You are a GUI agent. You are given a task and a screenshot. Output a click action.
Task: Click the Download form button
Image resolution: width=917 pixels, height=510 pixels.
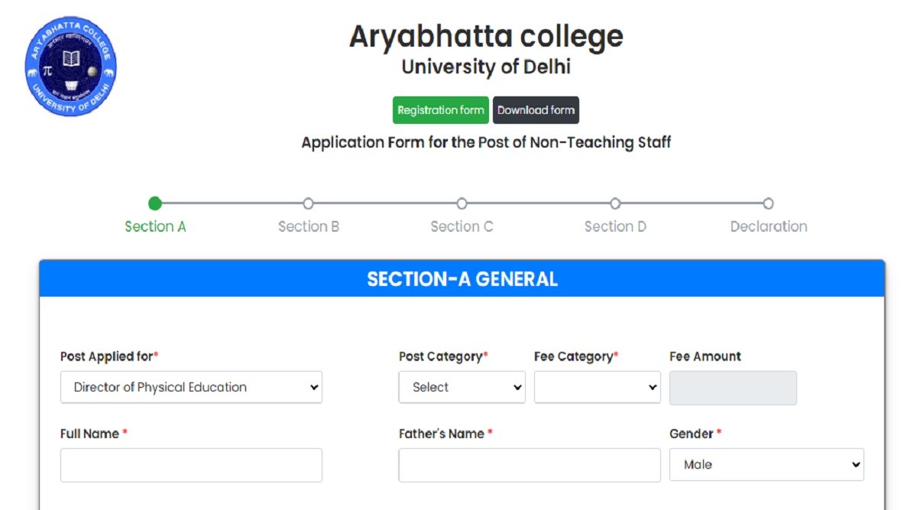536,110
